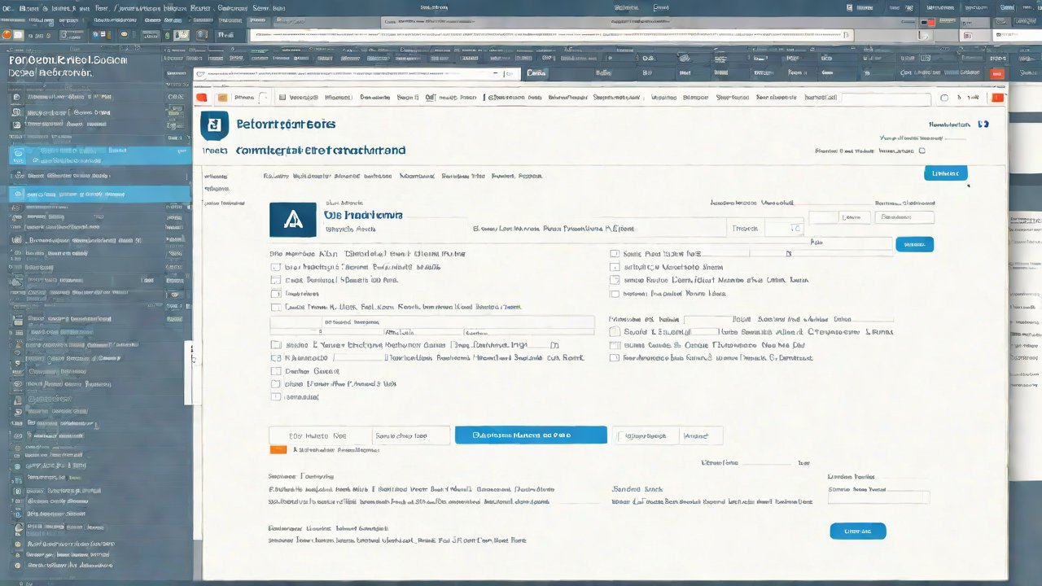
Task: Open the combo box above the lower-right blue button
Action: point(878,497)
